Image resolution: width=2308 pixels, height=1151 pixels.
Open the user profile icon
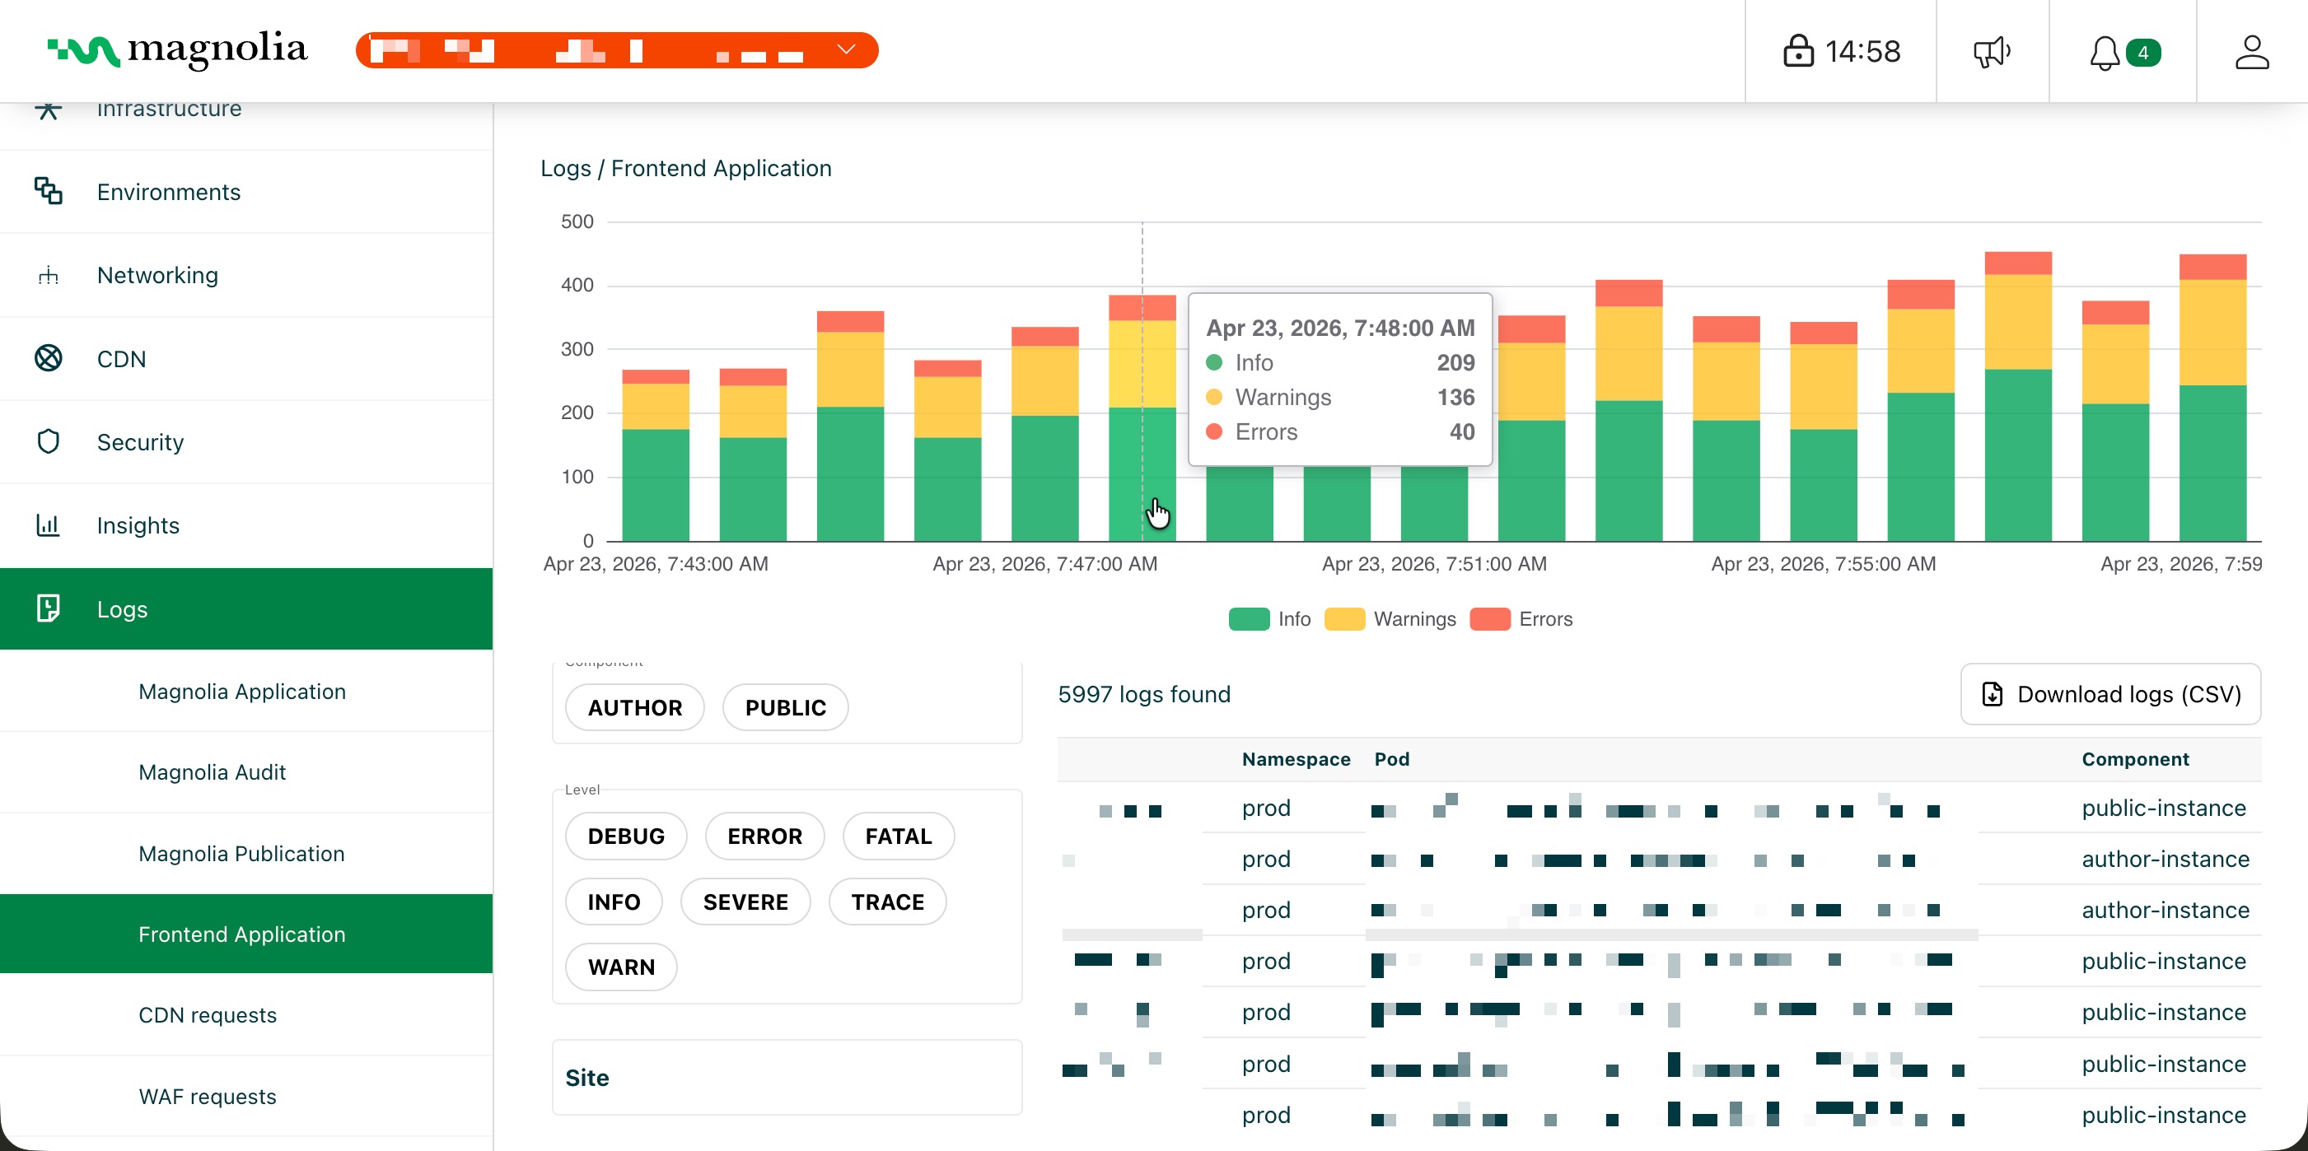pos(2250,51)
